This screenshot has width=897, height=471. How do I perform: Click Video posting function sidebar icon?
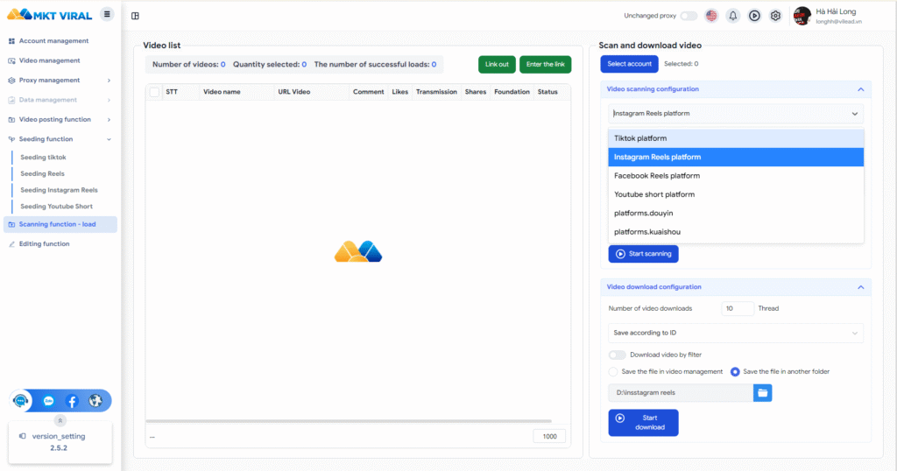(x=11, y=120)
